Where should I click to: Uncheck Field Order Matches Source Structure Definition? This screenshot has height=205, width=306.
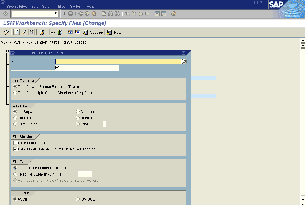click(x=16, y=149)
